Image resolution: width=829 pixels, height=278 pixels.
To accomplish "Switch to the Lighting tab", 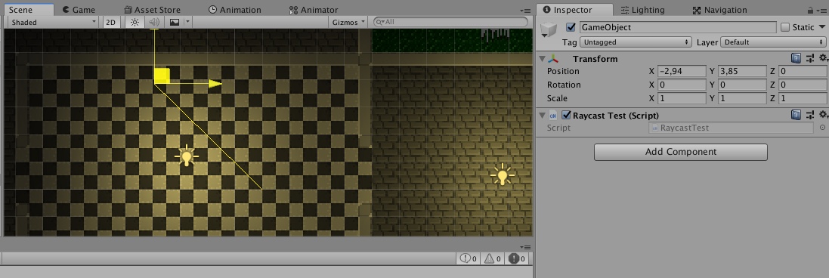I will click(642, 10).
